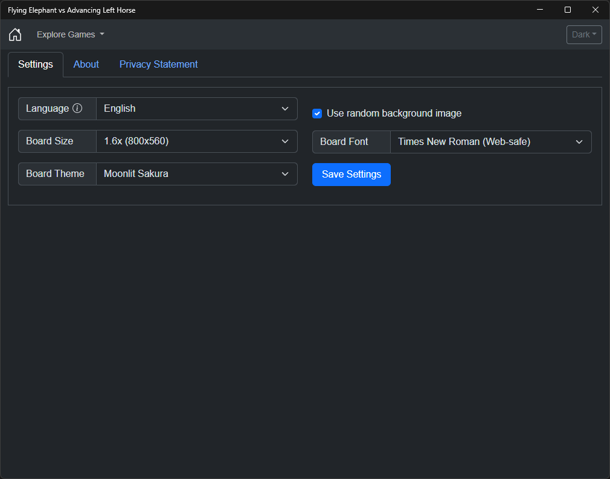Screen dimensions: 610x479
Task: Close the application window
Action: pyautogui.click(x=596, y=10)
